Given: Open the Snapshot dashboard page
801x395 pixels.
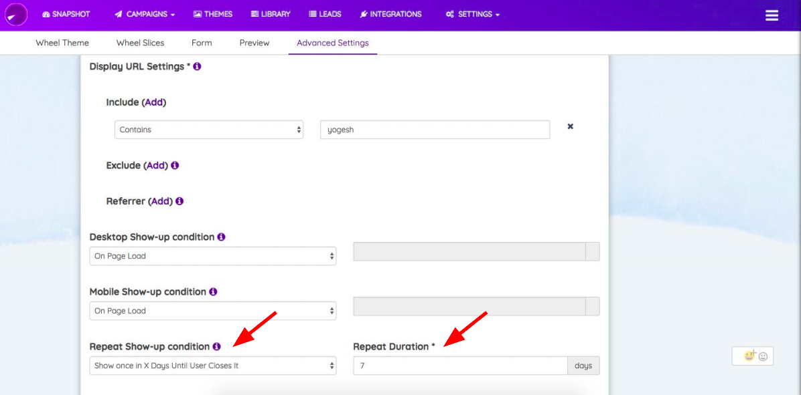Looking at the screenshot, I should click(x=66, y=14).
